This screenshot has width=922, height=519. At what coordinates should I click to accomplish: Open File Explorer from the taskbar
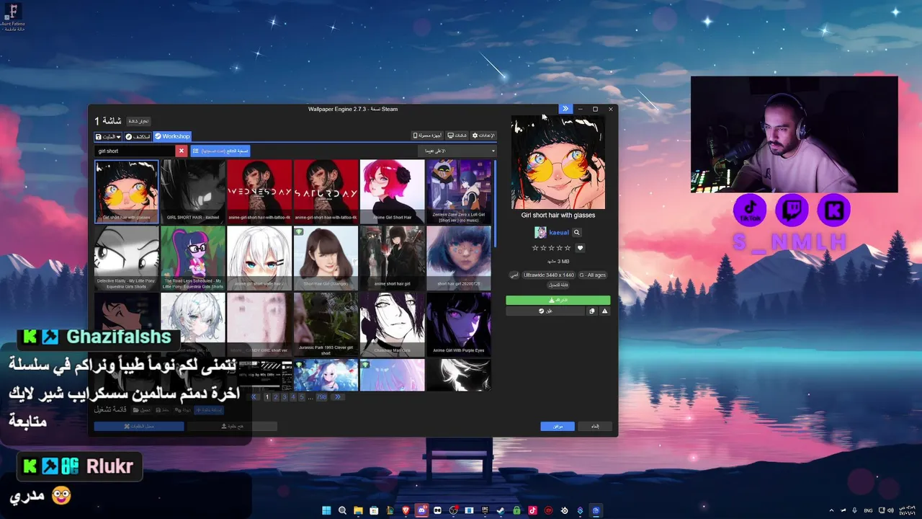(x=358, y=510)
